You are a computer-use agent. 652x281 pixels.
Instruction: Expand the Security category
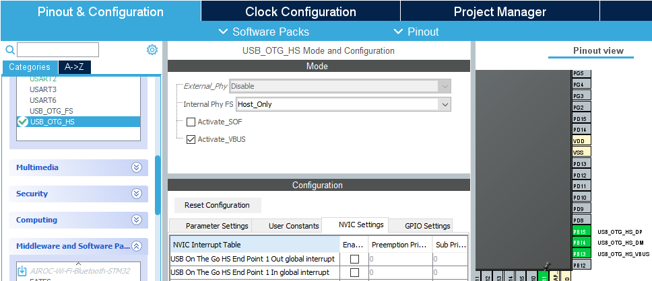pyautogui.click(x=137, y=194)
